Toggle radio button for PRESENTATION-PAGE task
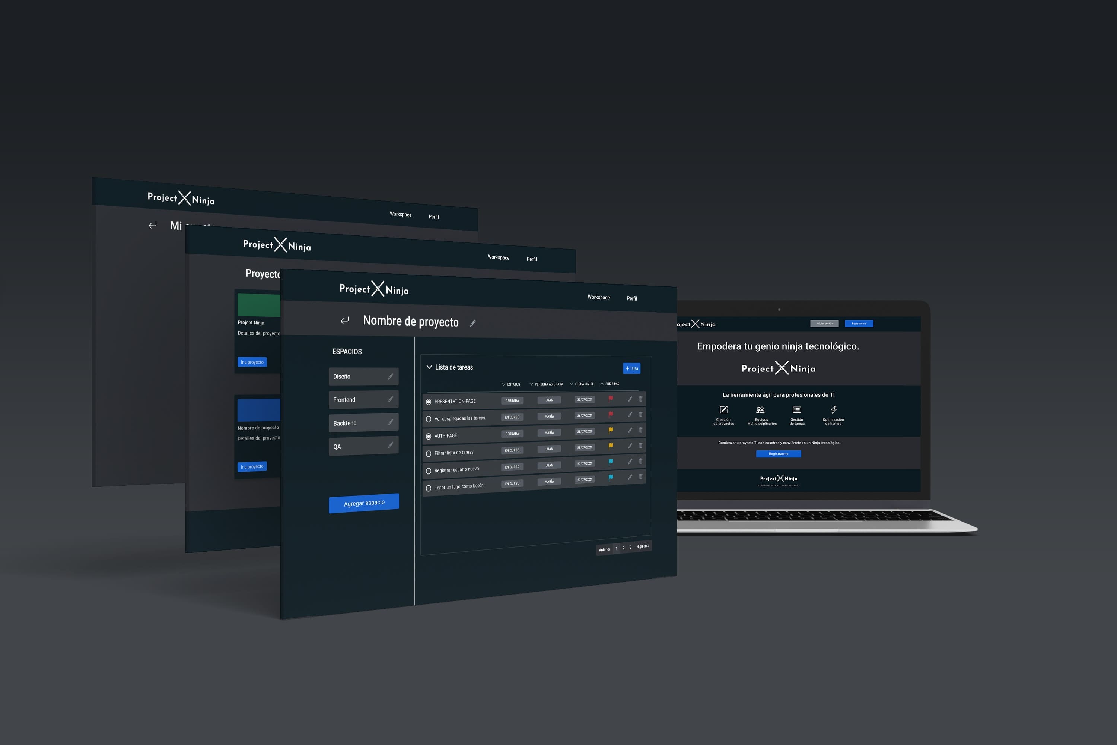 (429, 402)
